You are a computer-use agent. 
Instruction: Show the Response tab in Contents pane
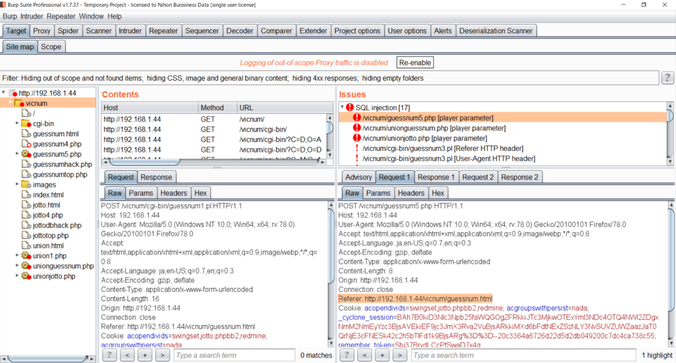(x=156, y=177)
